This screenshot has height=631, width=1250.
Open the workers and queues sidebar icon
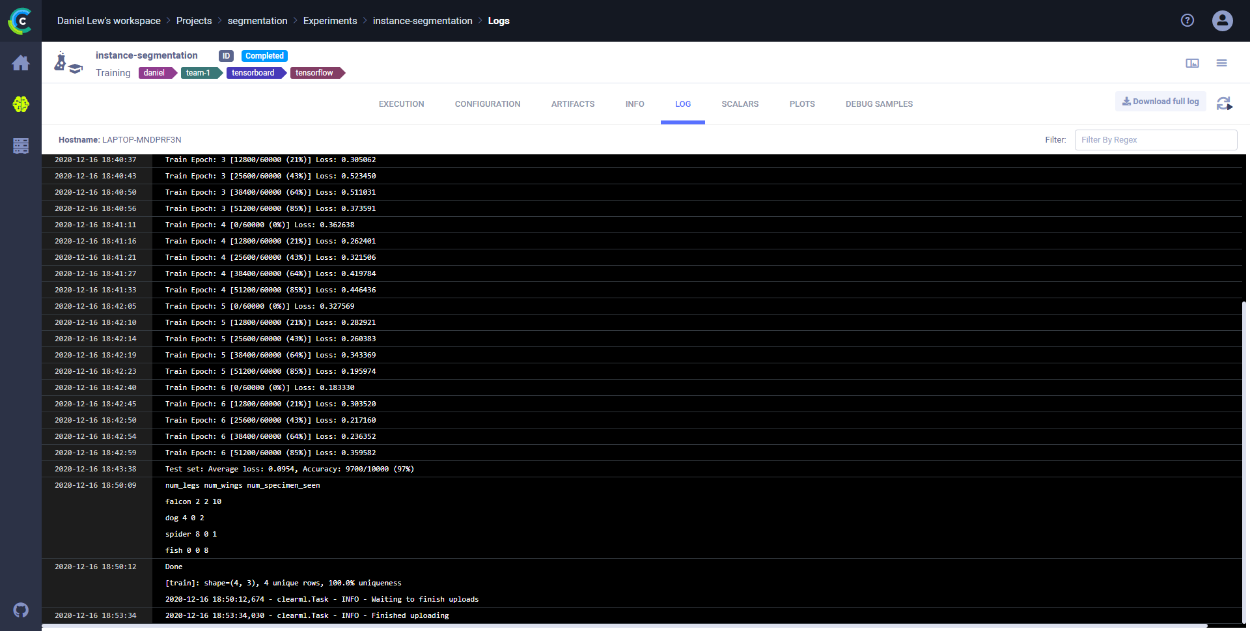point(21,146)
